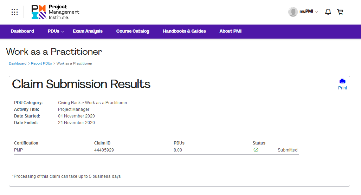The image size is (361, 195).
Task: Click the Report PDUs breadcrumb link
Action: coord(41,63)
